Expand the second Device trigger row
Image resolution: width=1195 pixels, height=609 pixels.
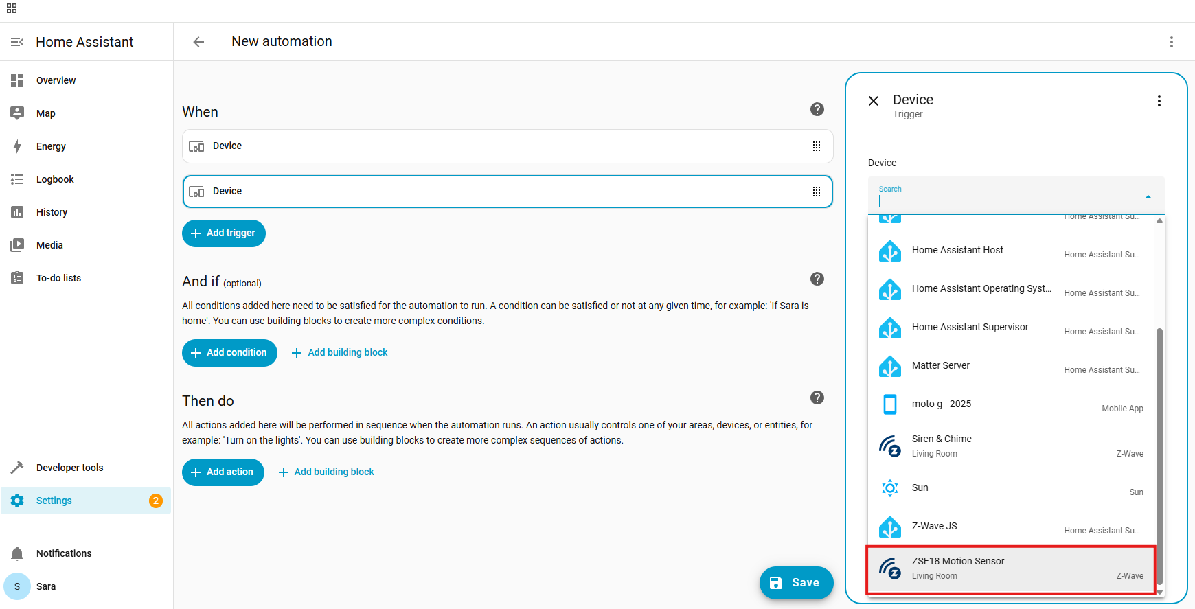(x=508, y=192)
